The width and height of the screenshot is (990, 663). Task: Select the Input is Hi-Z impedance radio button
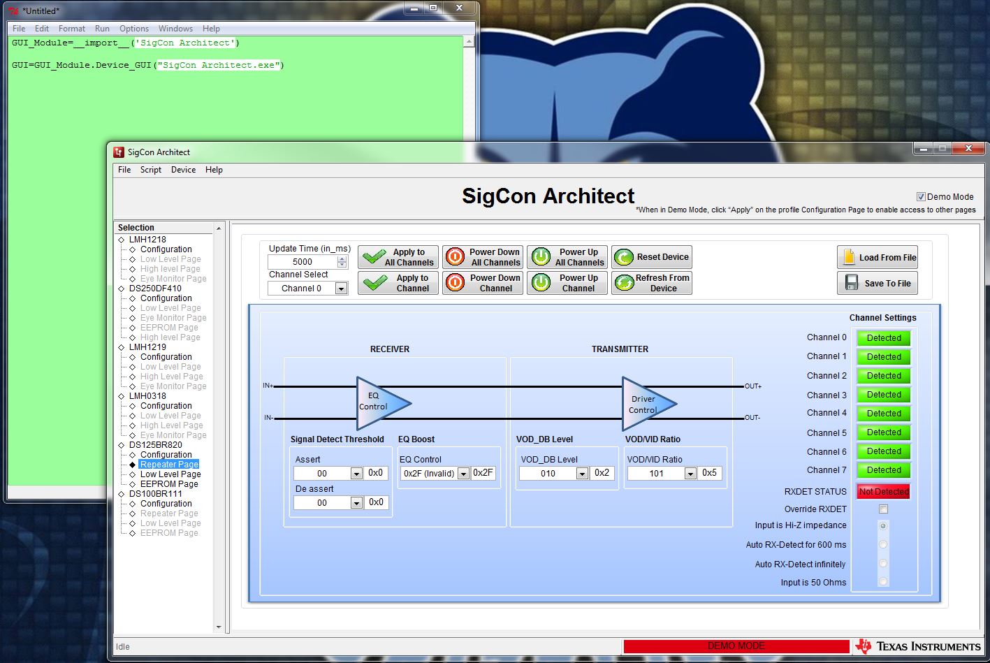pyautogui.click(x=884, y=525)
